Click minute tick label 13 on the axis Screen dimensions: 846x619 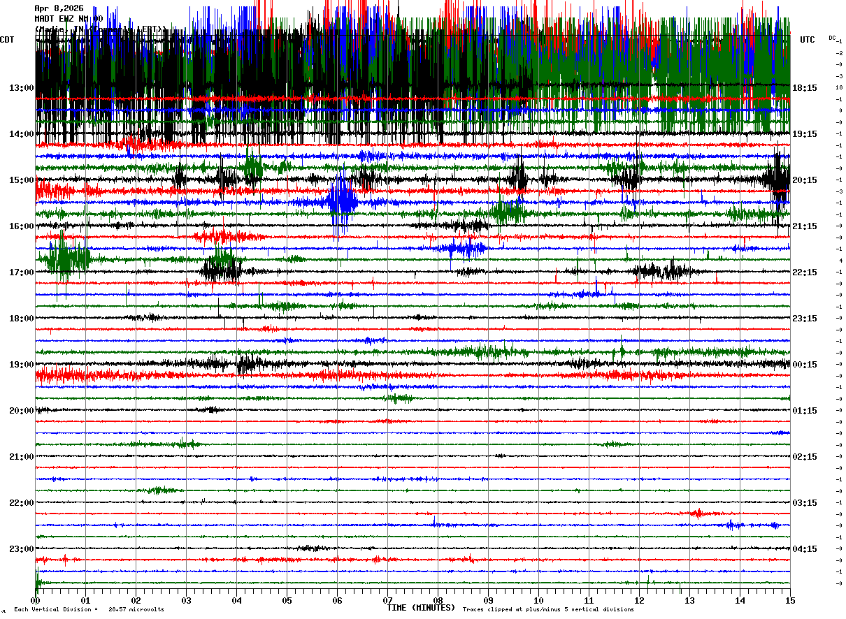click(x=689, y=600)
